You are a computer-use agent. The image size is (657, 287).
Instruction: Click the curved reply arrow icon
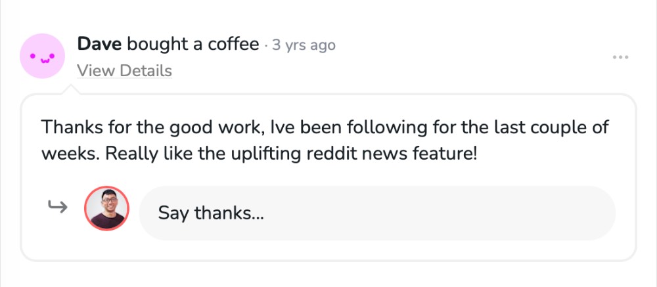pyautogui.click(x=58, y=208)
